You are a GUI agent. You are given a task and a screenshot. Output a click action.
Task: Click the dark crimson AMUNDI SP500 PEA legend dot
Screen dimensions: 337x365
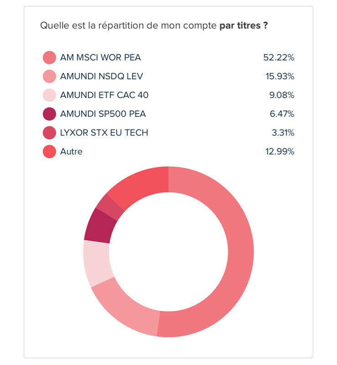click(49, 114)
